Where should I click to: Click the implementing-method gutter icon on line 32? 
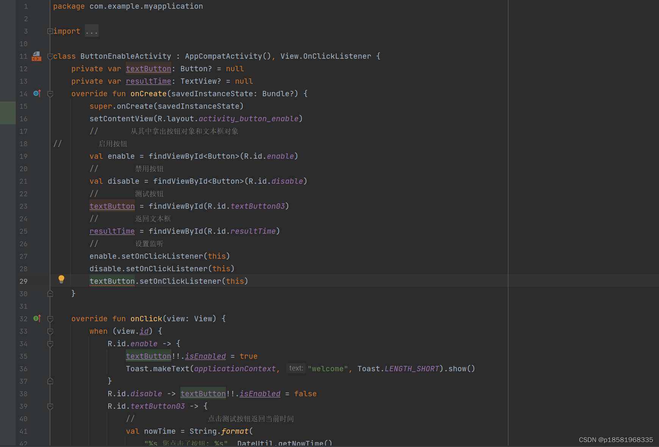(x=37, y=319)
